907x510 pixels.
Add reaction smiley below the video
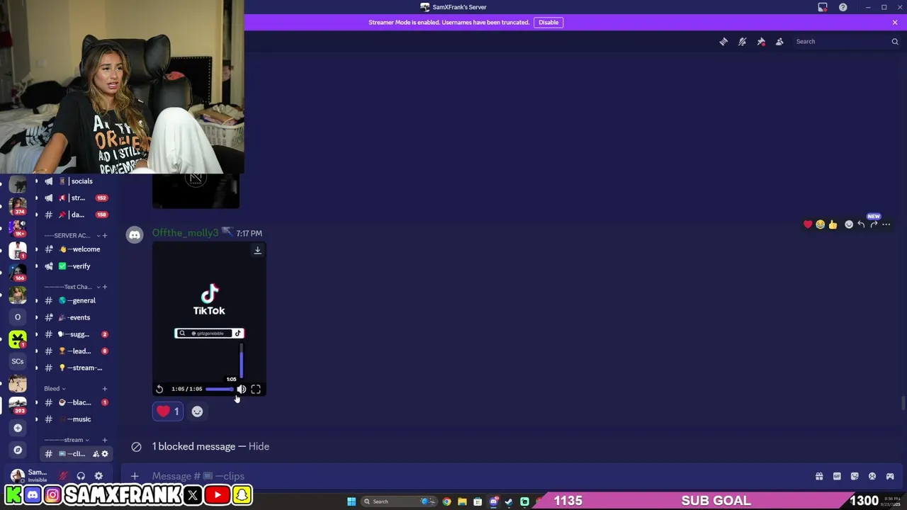point(197,412)
